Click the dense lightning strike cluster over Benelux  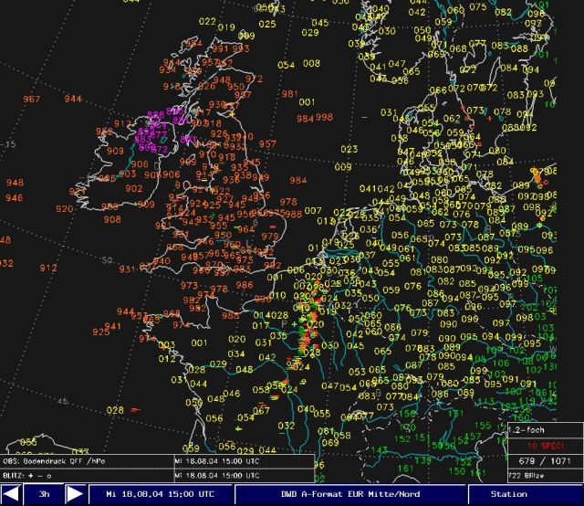(x=311, y=320)
